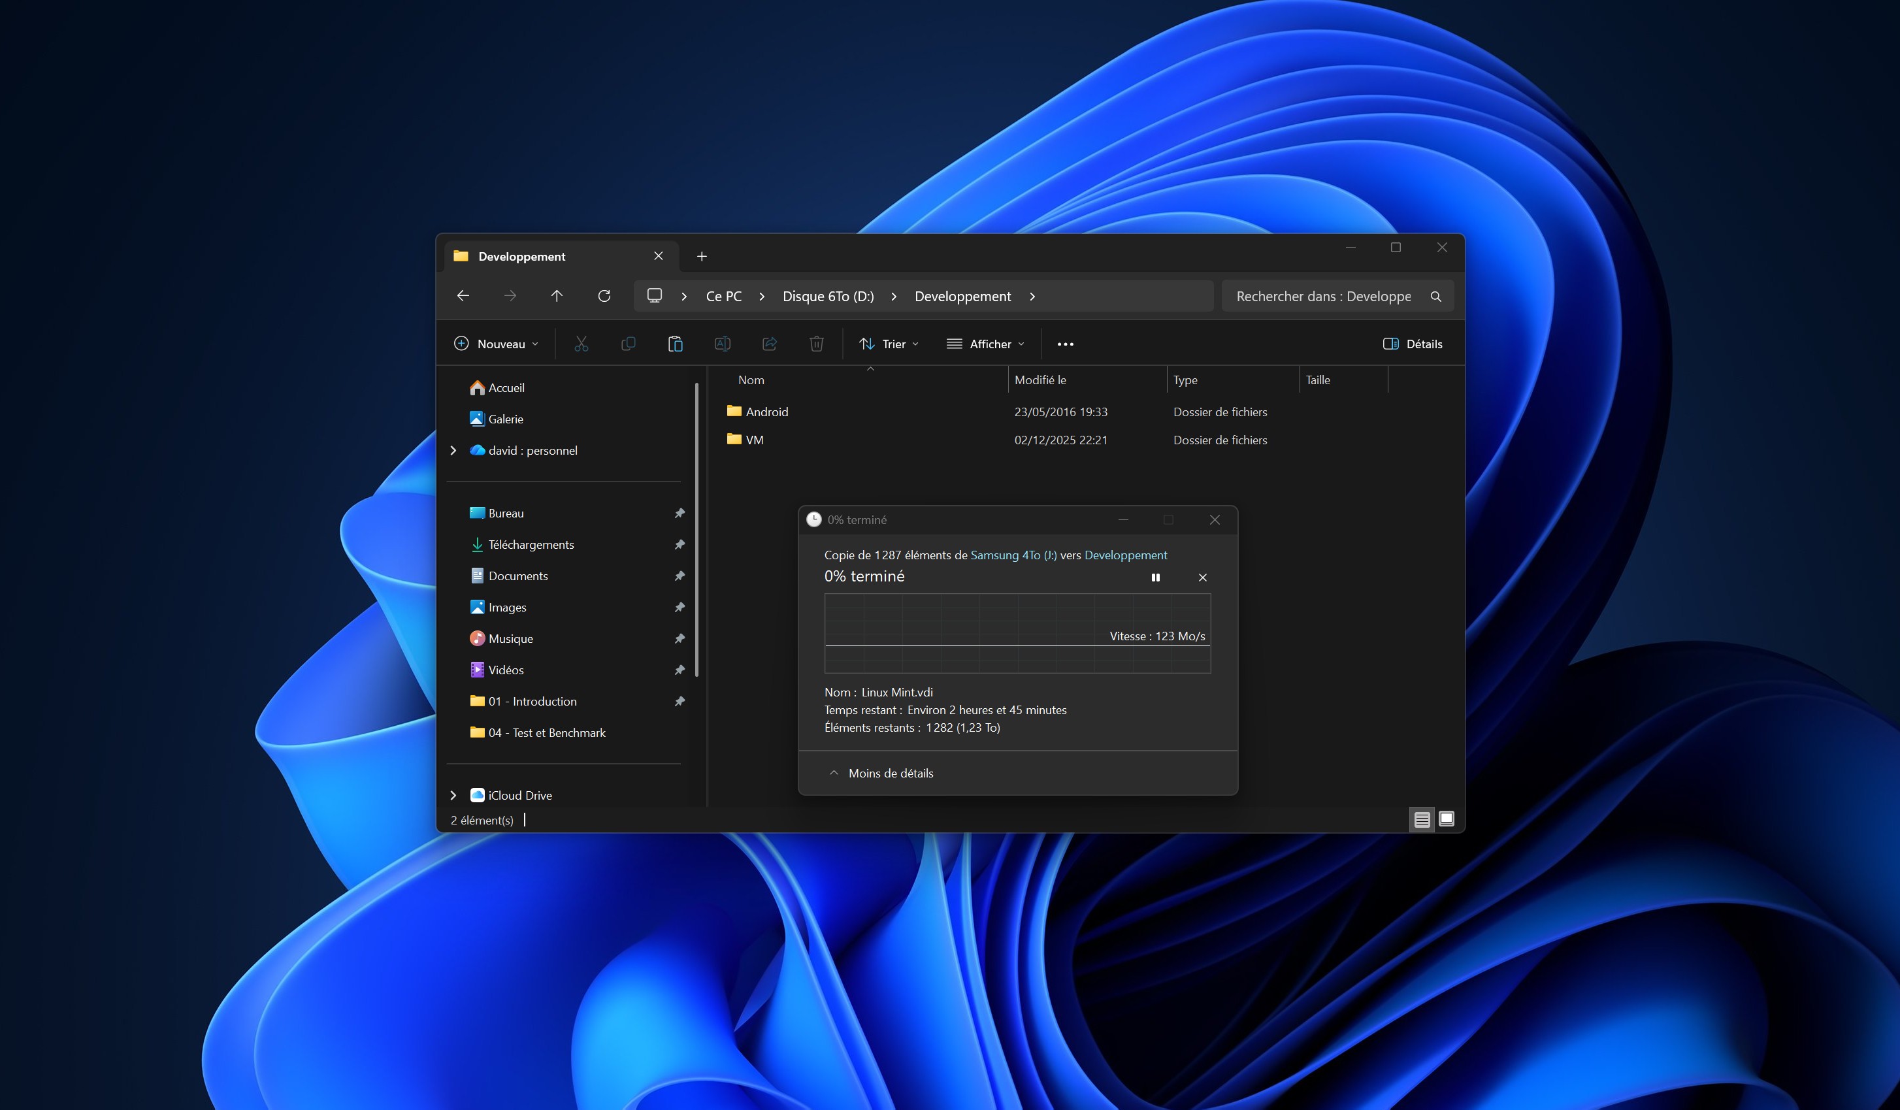This screenshot has width=1900, height=1110.
Task: Click the Delete trash bin icon
Action: (816, 344)
